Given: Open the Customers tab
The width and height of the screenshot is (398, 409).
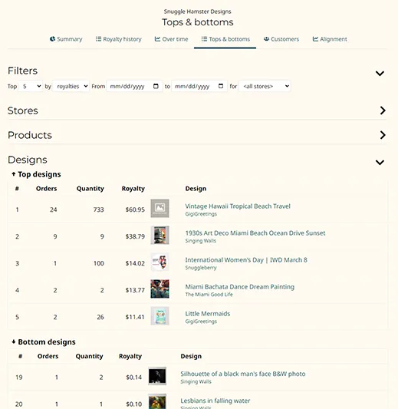Looking at the screenshot, I should click(281, 39).
